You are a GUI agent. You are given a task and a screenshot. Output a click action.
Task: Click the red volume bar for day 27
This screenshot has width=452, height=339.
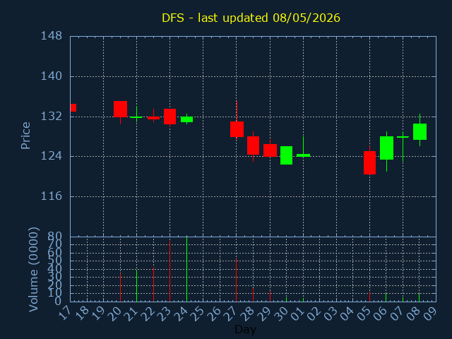[236, 280]
